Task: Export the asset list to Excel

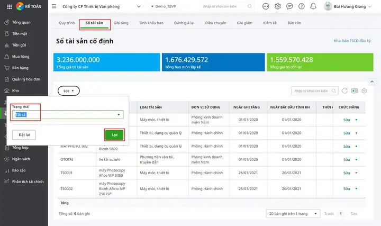Action: 355,91
